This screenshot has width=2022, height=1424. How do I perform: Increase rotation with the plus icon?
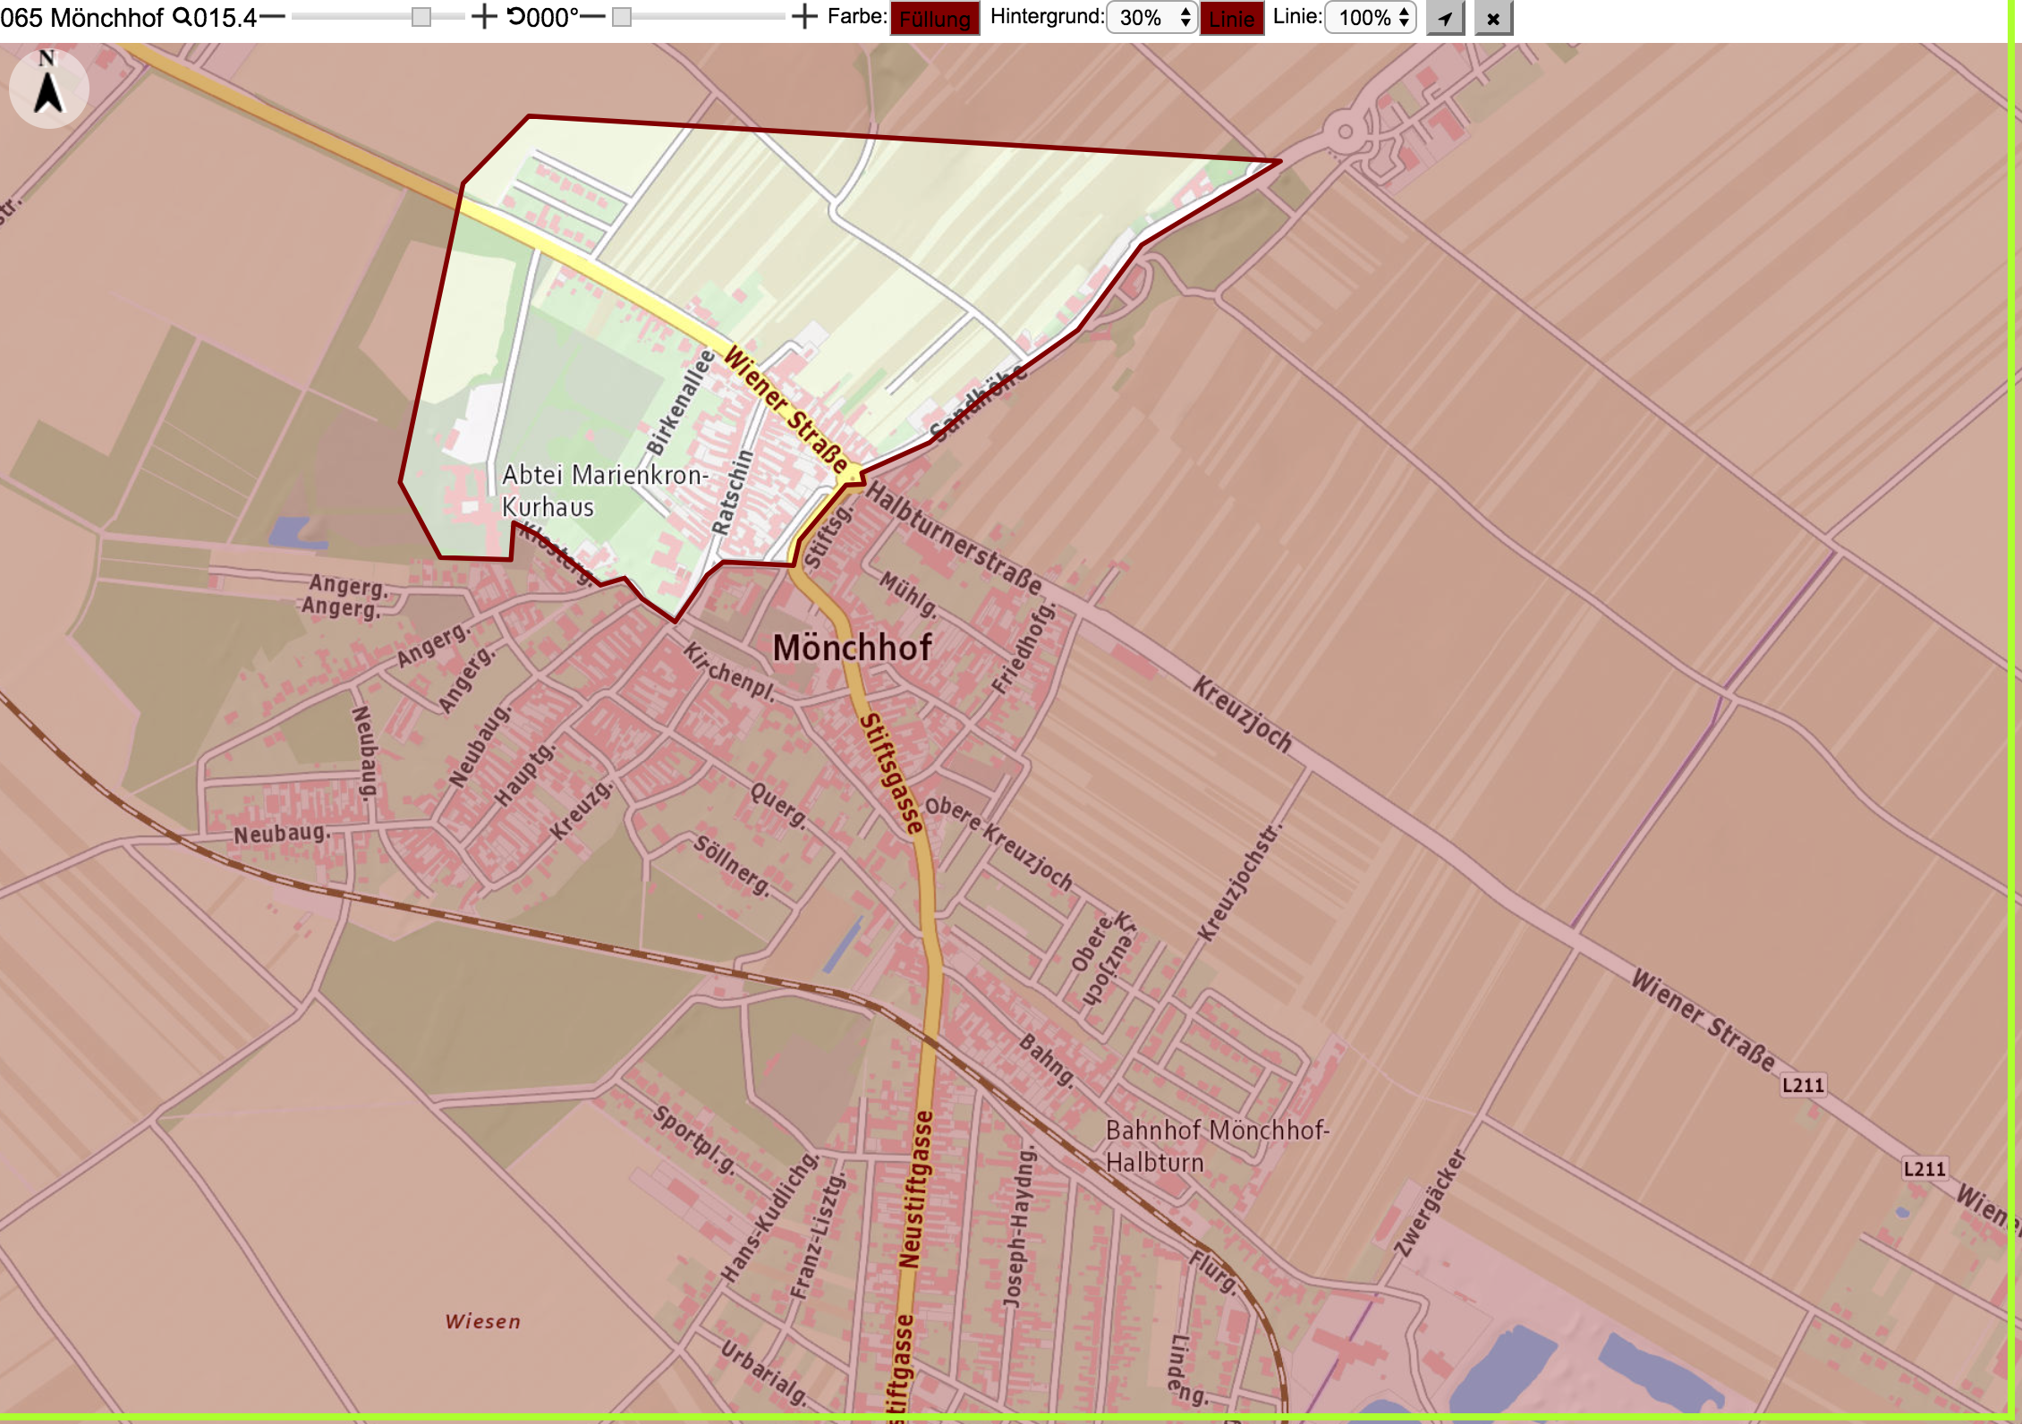click(805, 17)
